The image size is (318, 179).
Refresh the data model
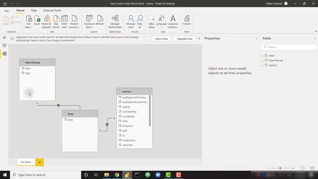(100, 20)
